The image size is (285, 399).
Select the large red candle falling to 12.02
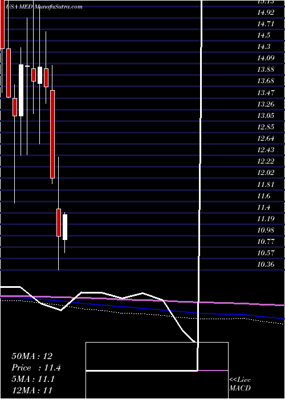(x=52, y=134)
